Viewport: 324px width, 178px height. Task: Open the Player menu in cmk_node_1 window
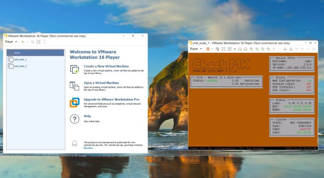(196, 49)
